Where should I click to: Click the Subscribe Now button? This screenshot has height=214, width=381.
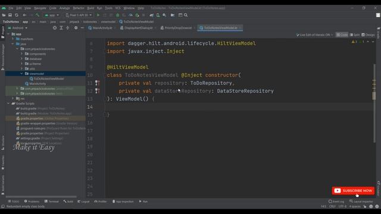(x=353, y=191)
